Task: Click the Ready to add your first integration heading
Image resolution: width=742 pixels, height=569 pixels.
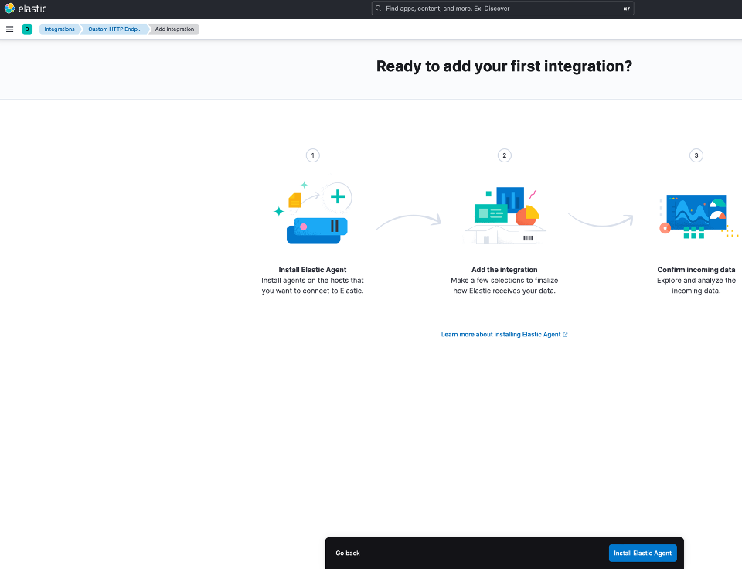Action: [x=504, y=66]
